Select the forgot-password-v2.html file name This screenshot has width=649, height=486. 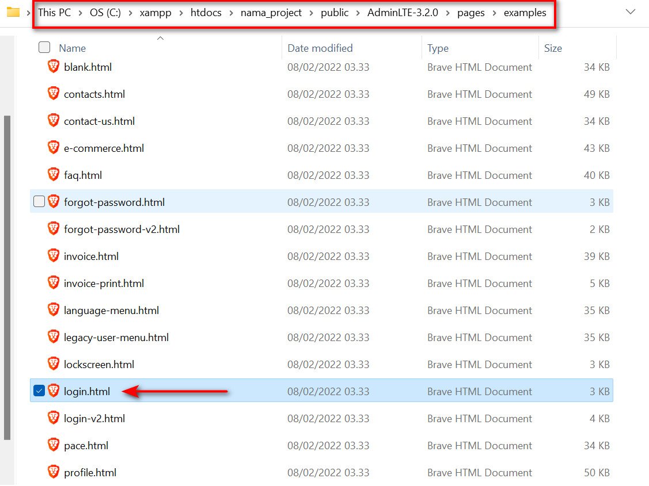(x=122, y=229)
